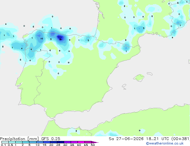Click the 'Sa' weekday abbreviation text

coord(111,139)
